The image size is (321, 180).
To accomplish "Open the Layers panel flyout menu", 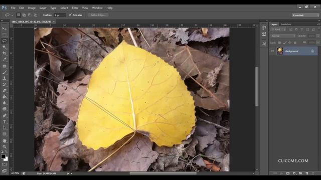I will 318,24.
